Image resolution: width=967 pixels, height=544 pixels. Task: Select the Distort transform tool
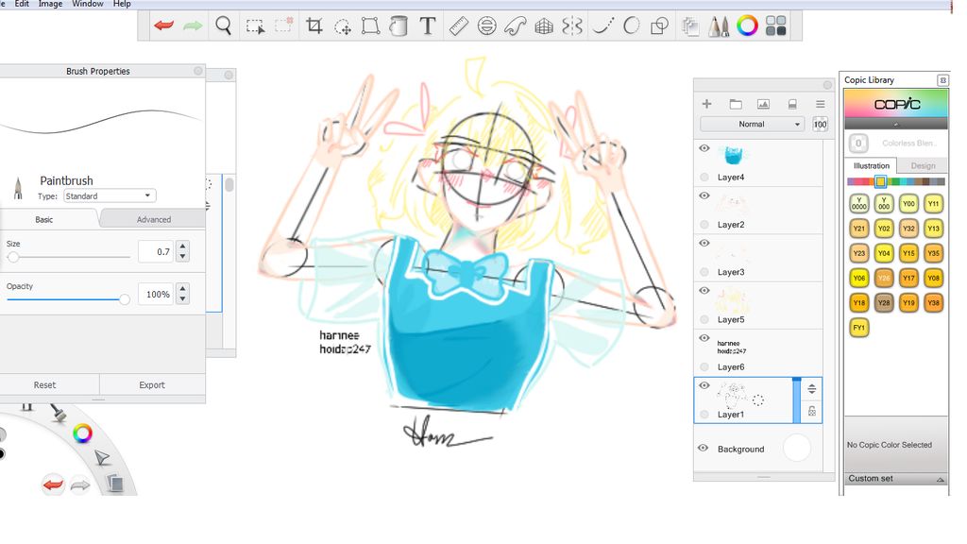[x=370, y=25]
